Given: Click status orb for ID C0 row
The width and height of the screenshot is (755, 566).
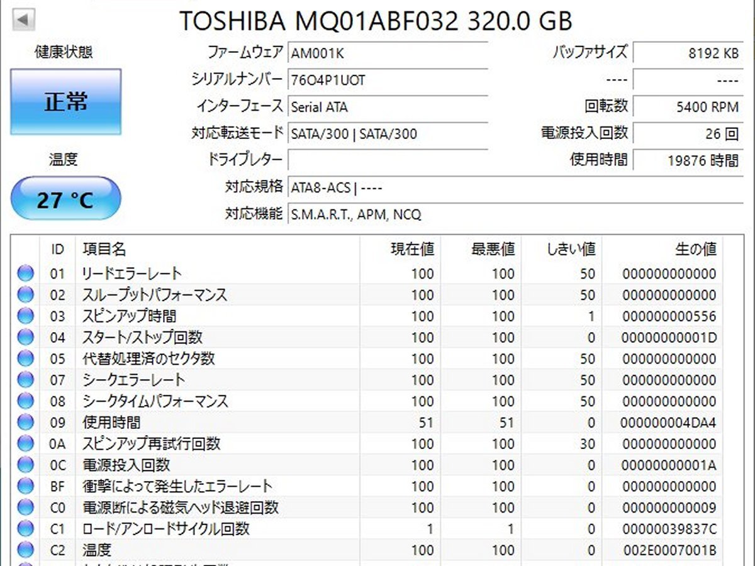Looking at the screenshot, I should coord(25,508).
